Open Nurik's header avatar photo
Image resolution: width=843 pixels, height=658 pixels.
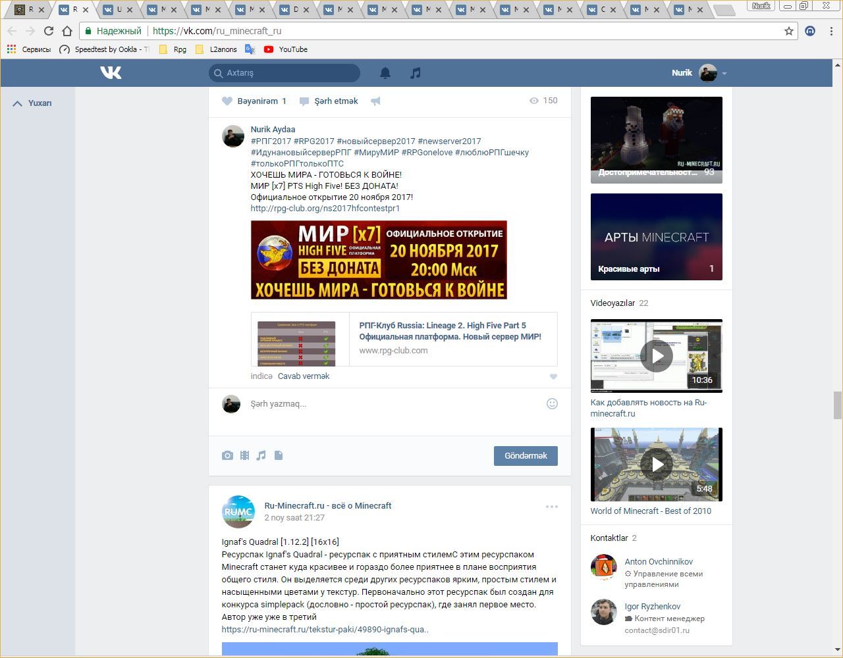(708, 73)
